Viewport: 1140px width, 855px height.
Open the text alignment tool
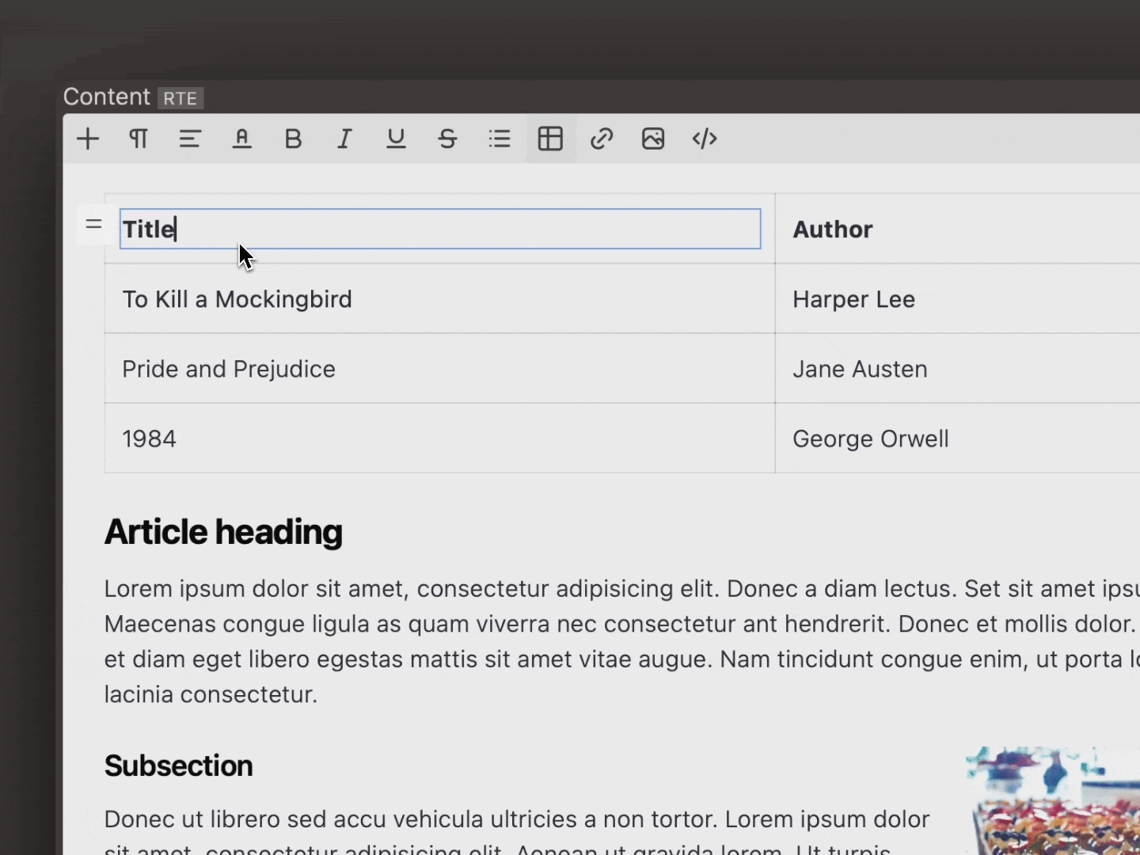(x=190, y=139)
